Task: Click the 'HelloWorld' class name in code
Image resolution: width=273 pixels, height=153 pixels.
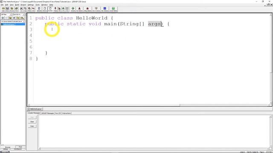Action: 92,18
